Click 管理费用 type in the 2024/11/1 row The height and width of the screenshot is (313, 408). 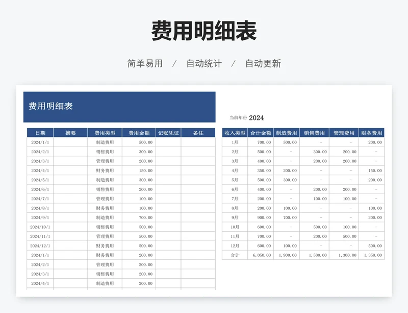click(x=105, y=236)
